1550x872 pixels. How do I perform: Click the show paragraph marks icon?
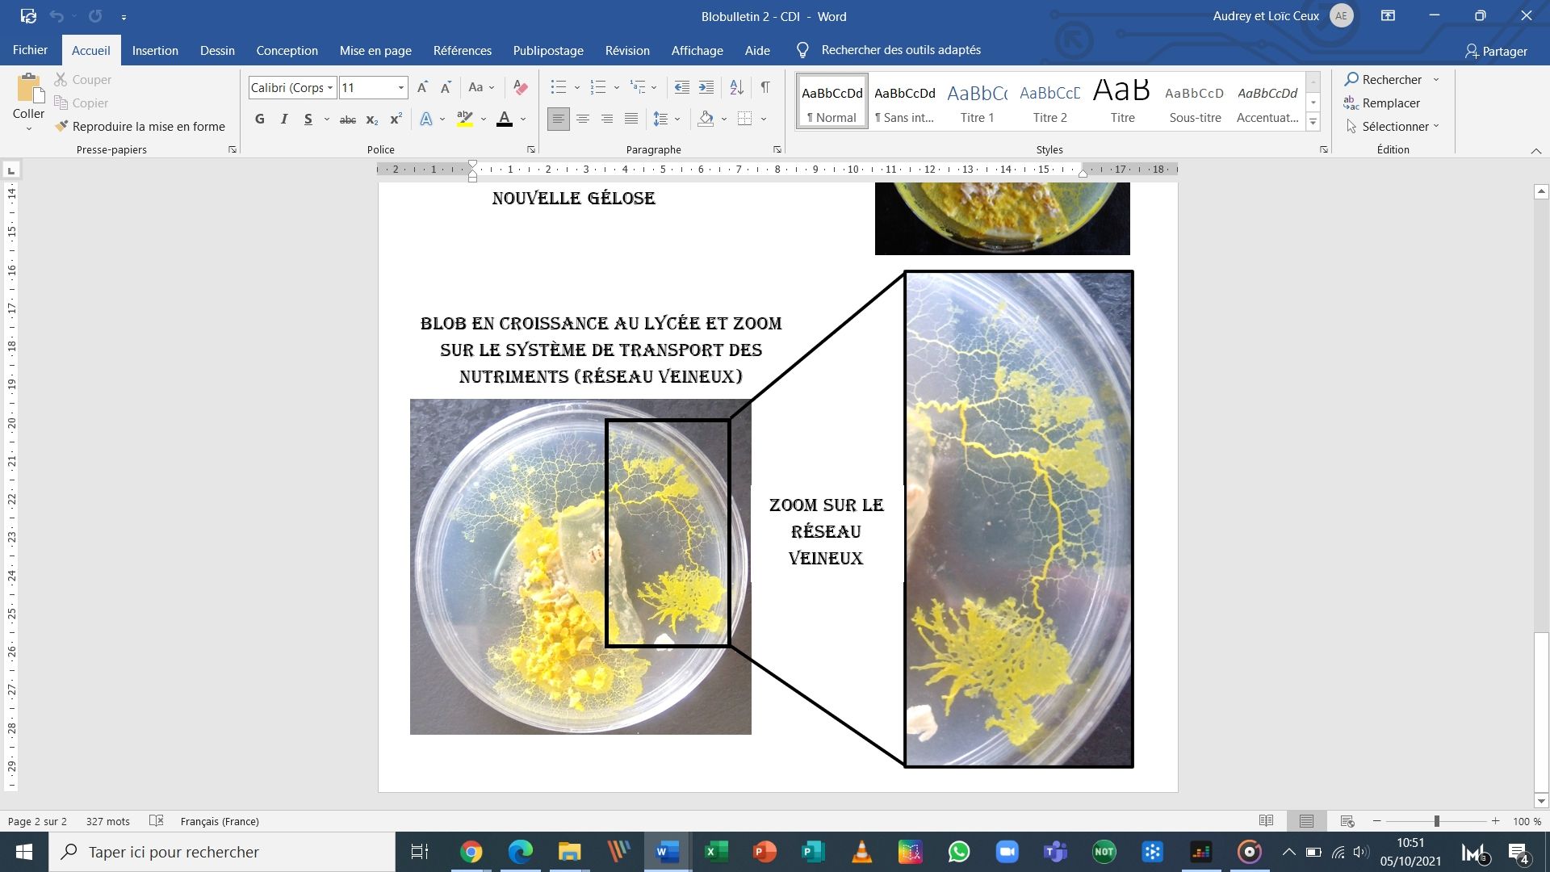[765, 87]
